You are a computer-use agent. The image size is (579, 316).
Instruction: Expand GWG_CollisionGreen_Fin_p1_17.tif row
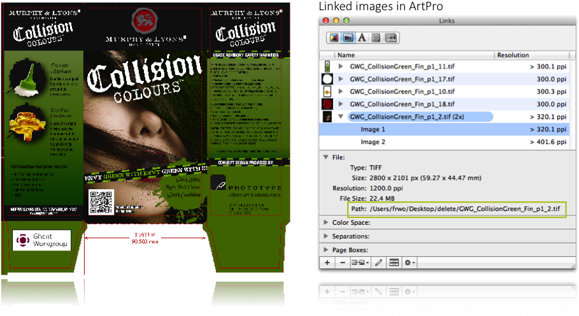pos(341,79)
